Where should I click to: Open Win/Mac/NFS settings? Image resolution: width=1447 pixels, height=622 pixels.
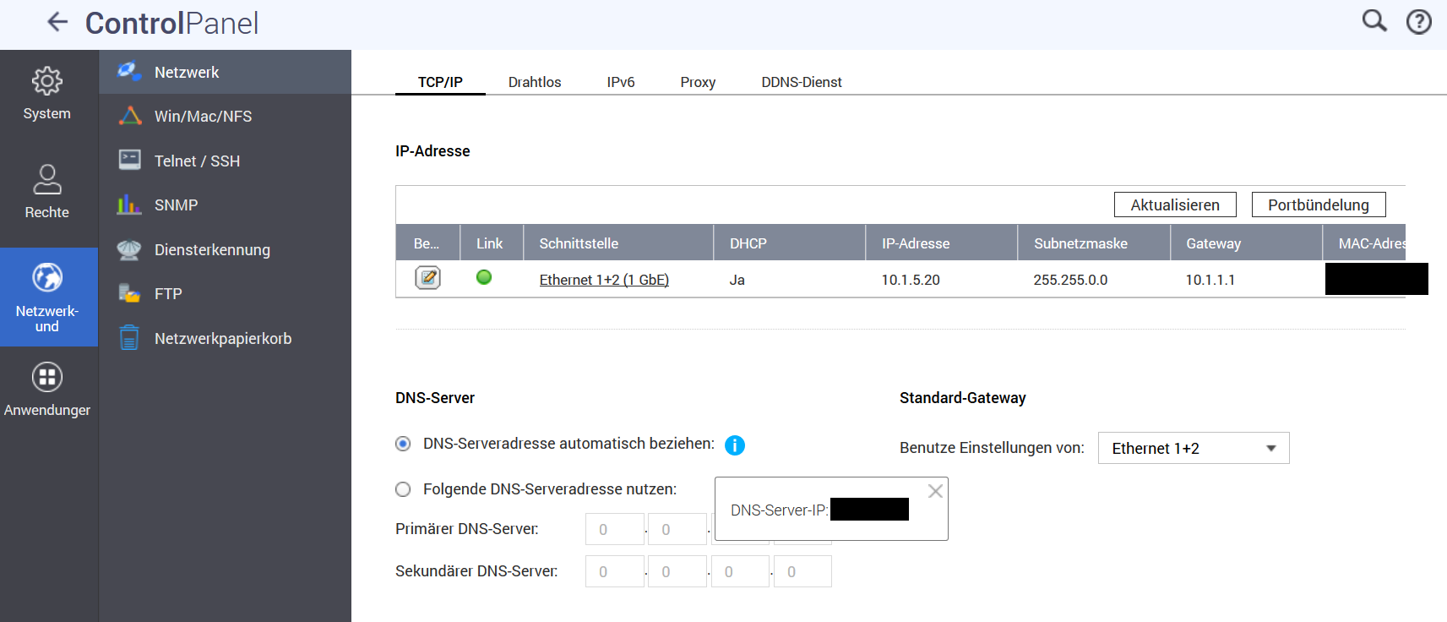click(226, 116)
